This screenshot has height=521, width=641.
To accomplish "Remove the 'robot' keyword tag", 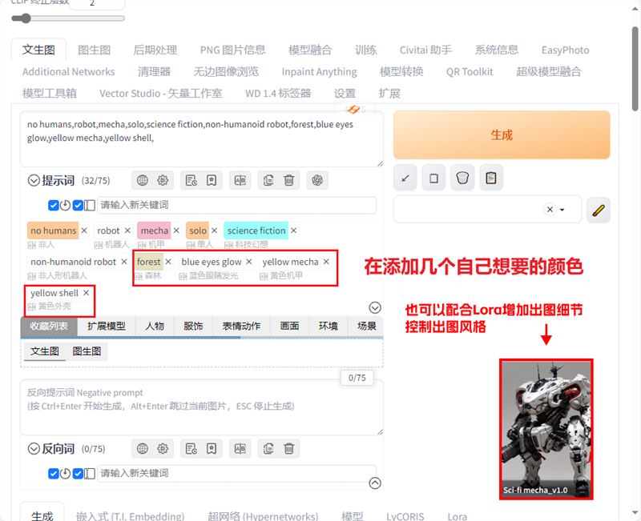I will [127, 230].
